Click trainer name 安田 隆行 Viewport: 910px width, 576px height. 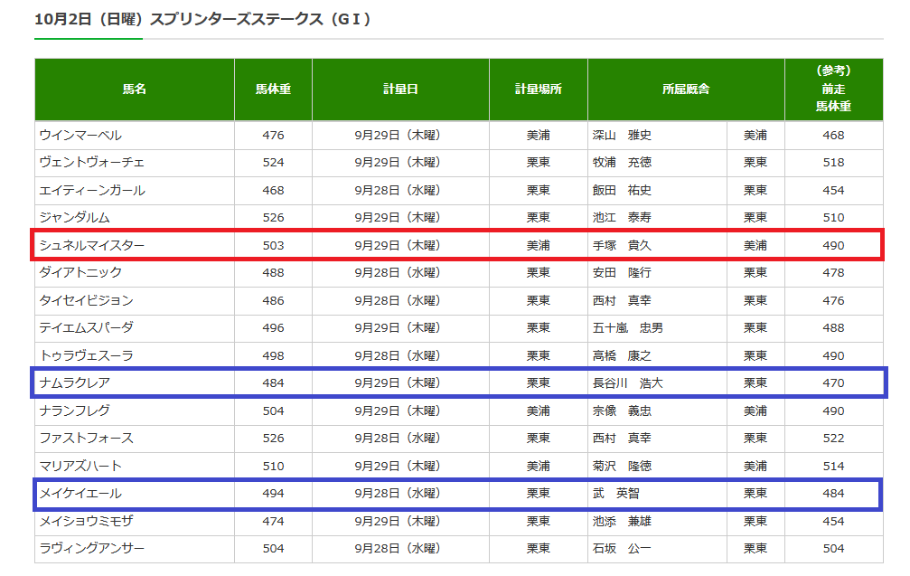[x=622, y=273]
